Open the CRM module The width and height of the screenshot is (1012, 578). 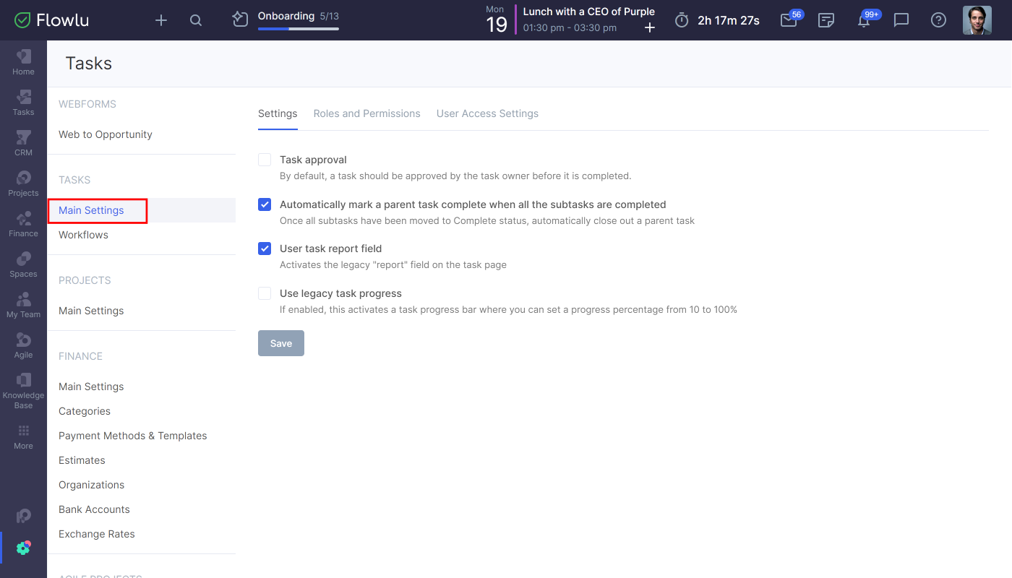pos(23,143)
